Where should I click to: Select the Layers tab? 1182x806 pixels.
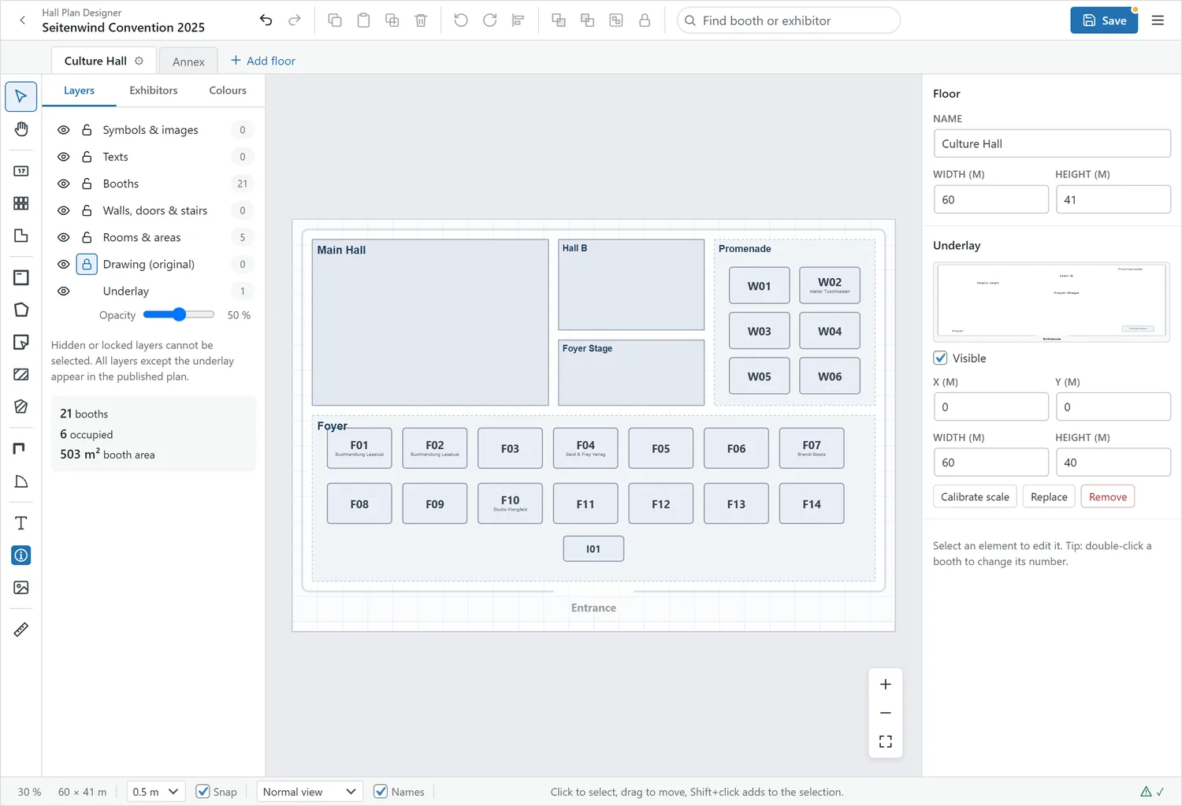(79, 91)
